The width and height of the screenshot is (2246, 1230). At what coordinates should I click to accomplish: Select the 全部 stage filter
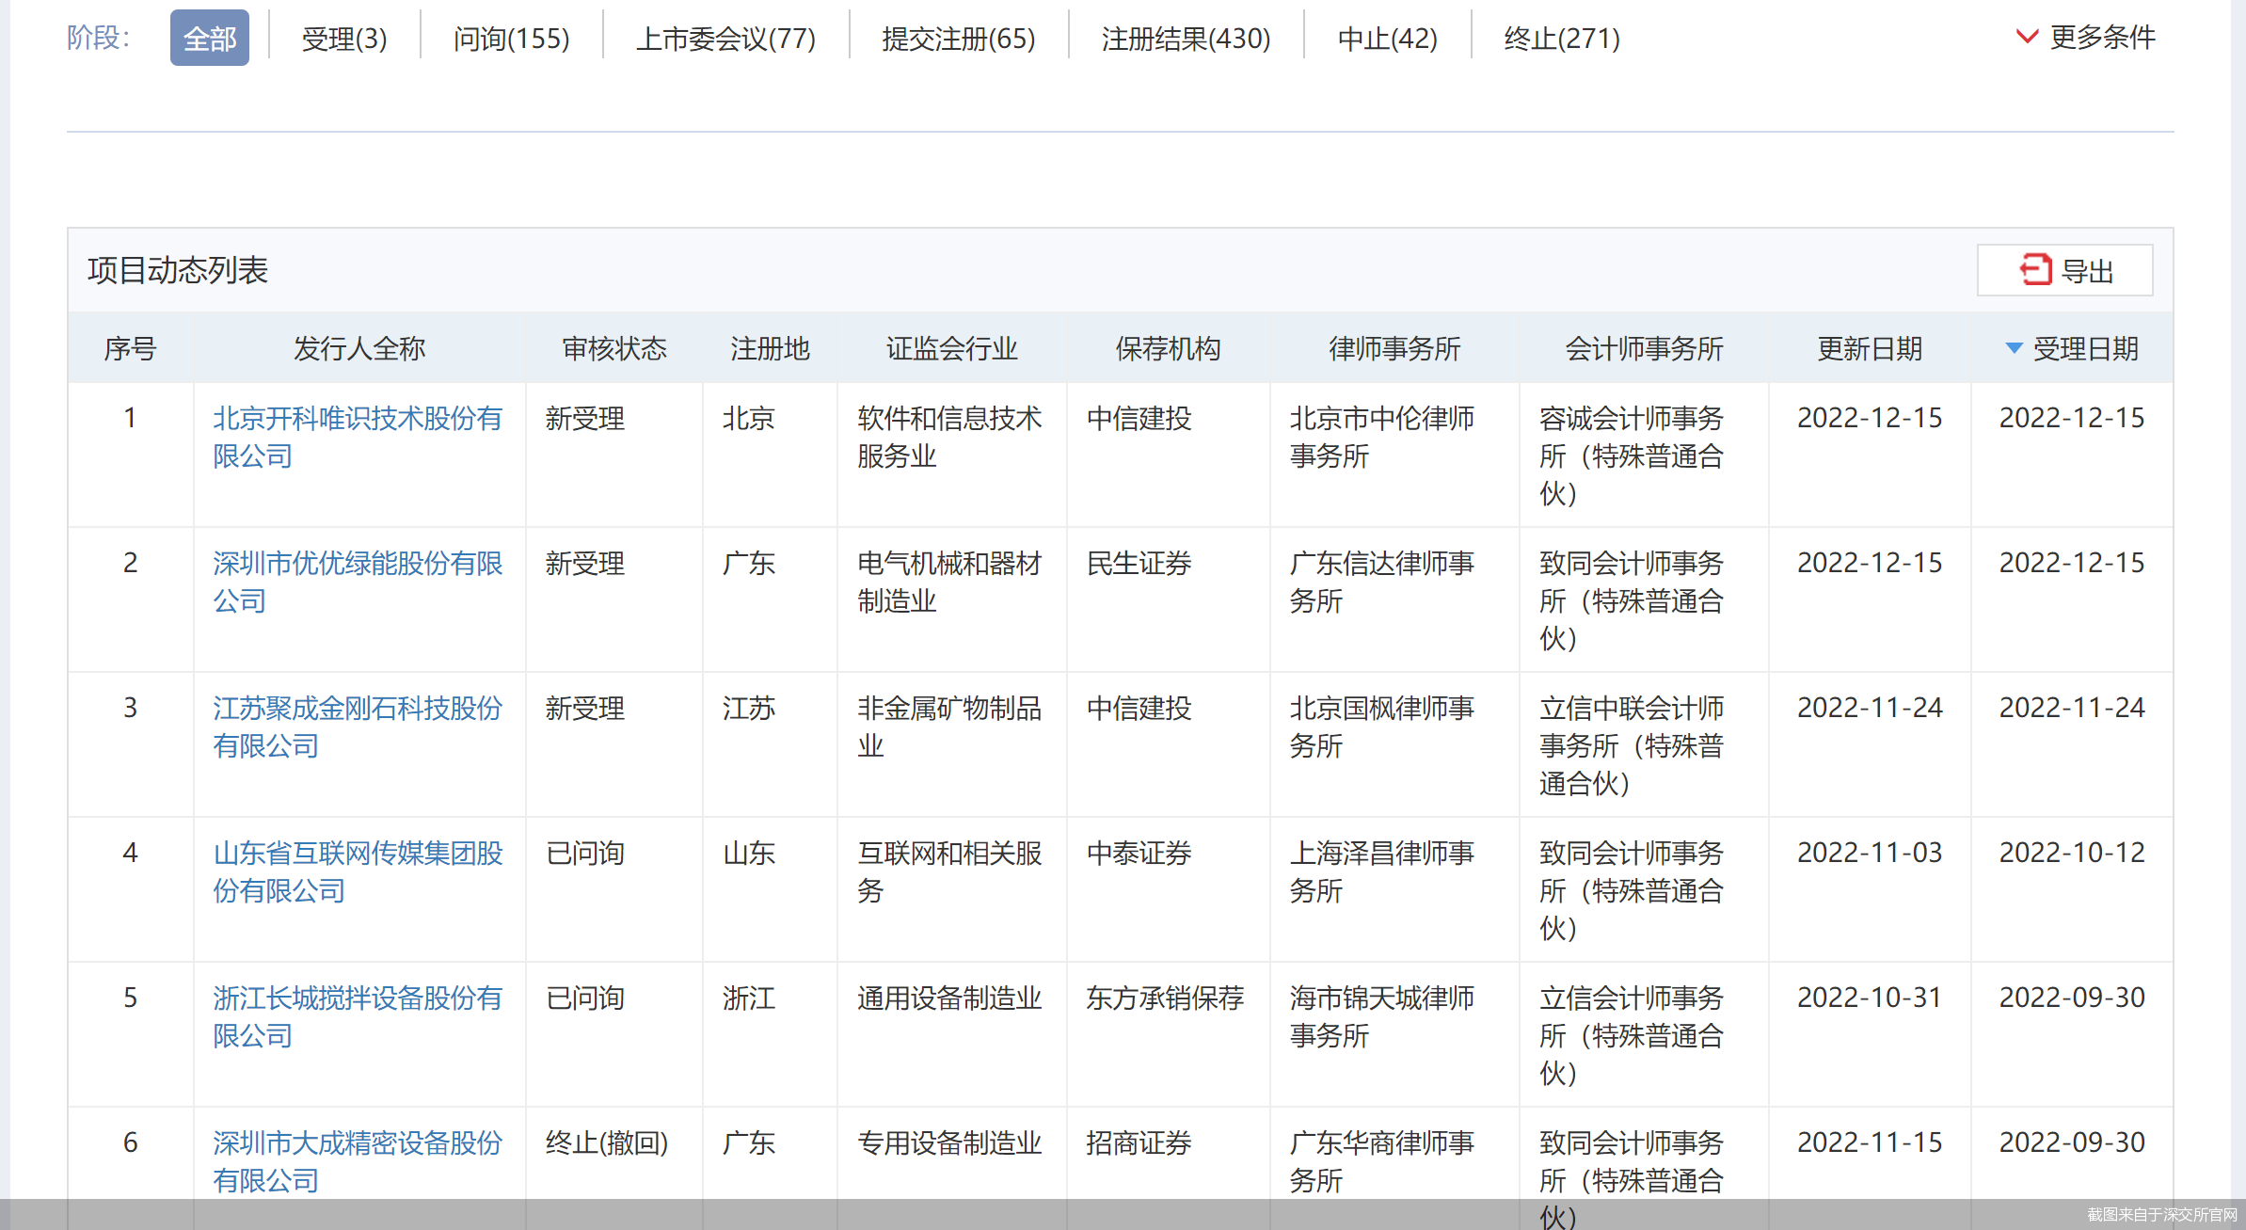(209, 39)
